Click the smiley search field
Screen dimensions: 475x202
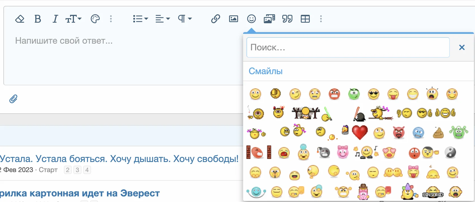click(348, 48)
